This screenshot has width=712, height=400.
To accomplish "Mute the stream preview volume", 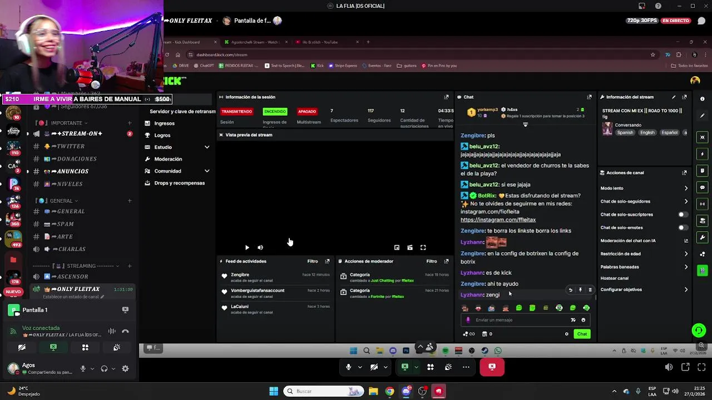I will pyautogui.click(x=260, y=248).
